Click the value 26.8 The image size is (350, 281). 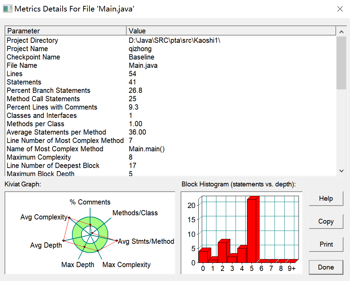(135, 90)
